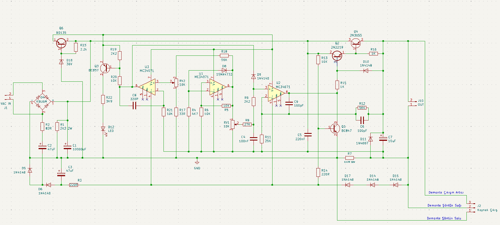The height and width of the screenshot is (225, 500).
Task: Click the R18 56K resistor
Action: tap(224, 56)
